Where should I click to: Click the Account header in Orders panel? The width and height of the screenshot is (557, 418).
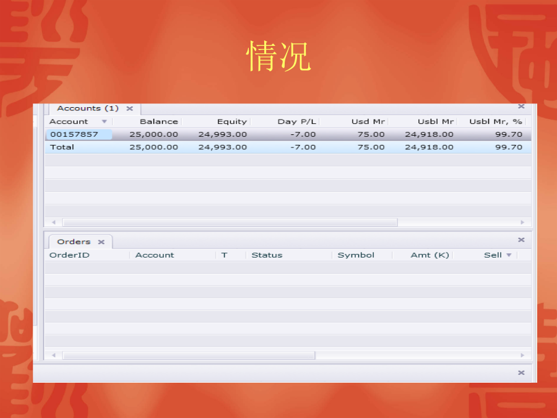(155, 255)
